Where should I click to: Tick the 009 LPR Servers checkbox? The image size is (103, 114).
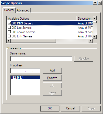[9, 36]
